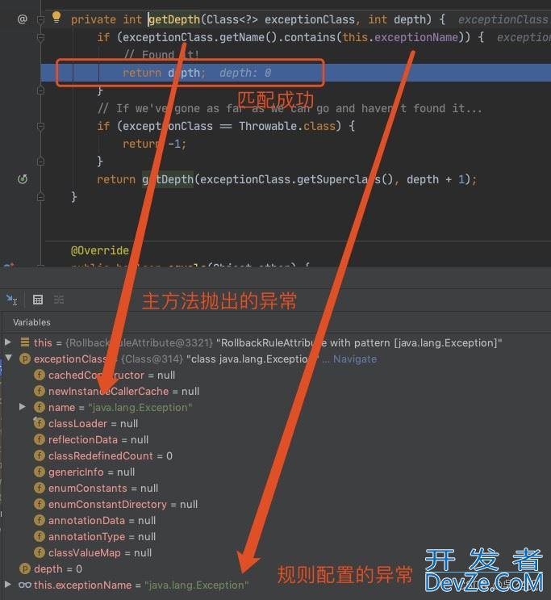Collapse the exceptionClass variable node
551x600 pixels.
9,359
